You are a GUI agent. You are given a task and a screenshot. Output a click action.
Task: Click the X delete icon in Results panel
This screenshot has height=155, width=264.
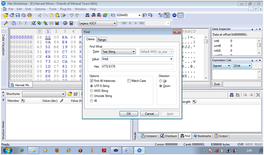258,95
